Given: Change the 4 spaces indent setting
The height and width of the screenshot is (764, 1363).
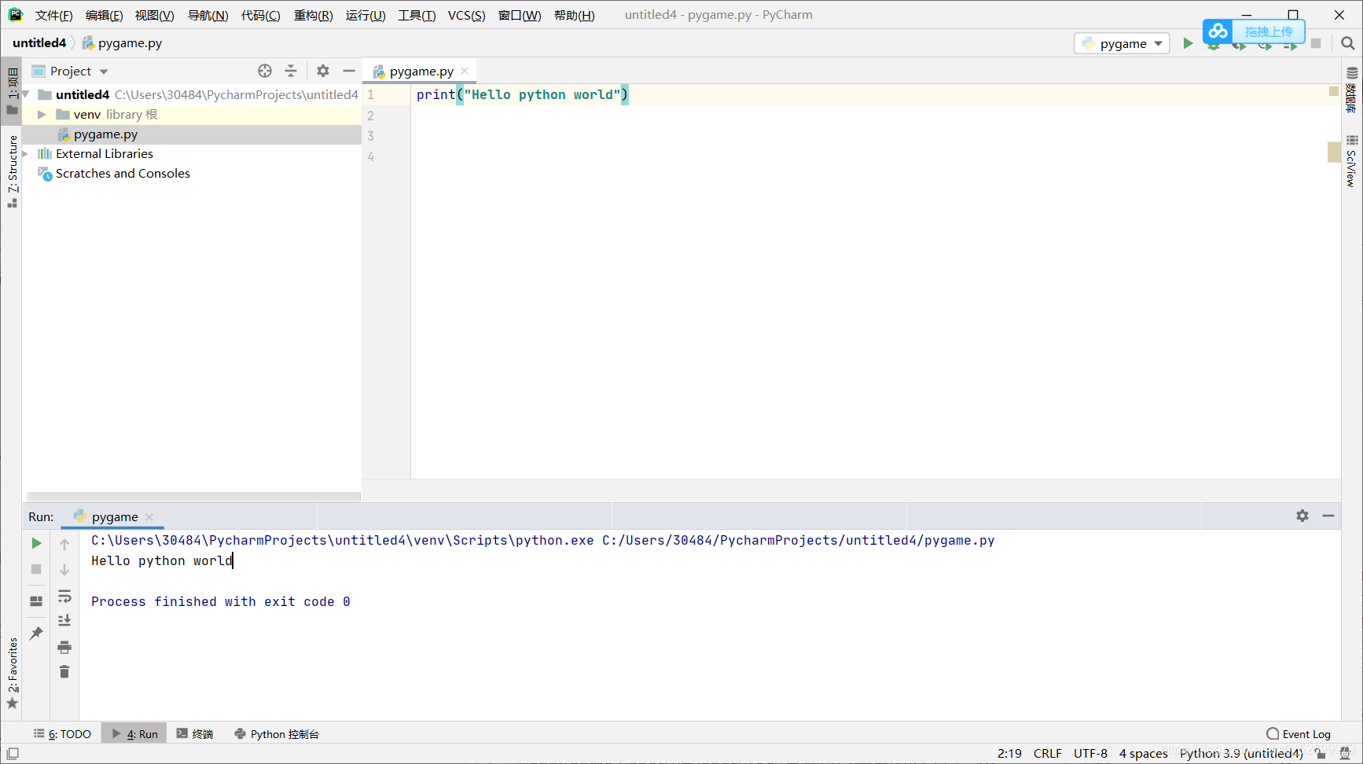Looking at the screenshot, I should pyautogui.click(x=1144, y=754).
